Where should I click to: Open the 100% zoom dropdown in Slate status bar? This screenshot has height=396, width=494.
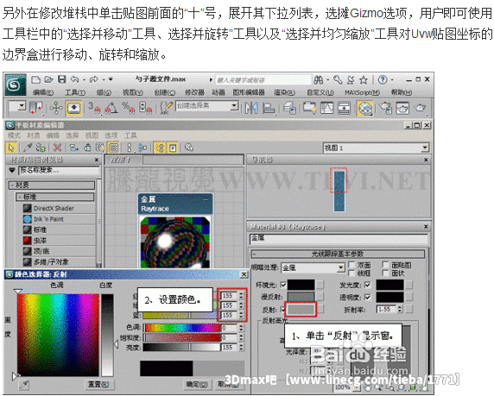[356, 387]
